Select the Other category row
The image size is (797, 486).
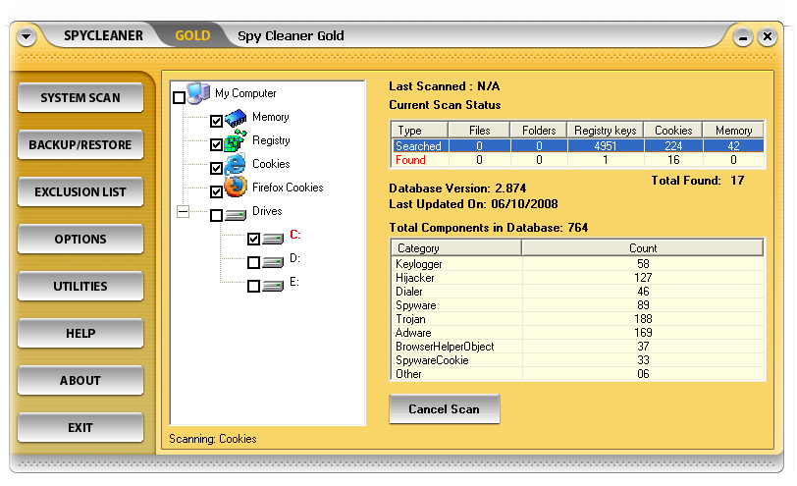click(578, 374)
